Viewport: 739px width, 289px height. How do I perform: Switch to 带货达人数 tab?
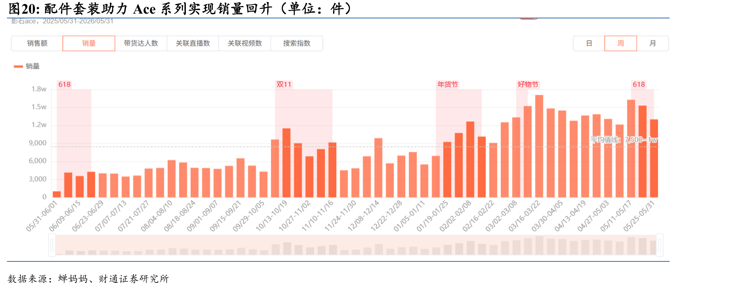pos(141,43)
